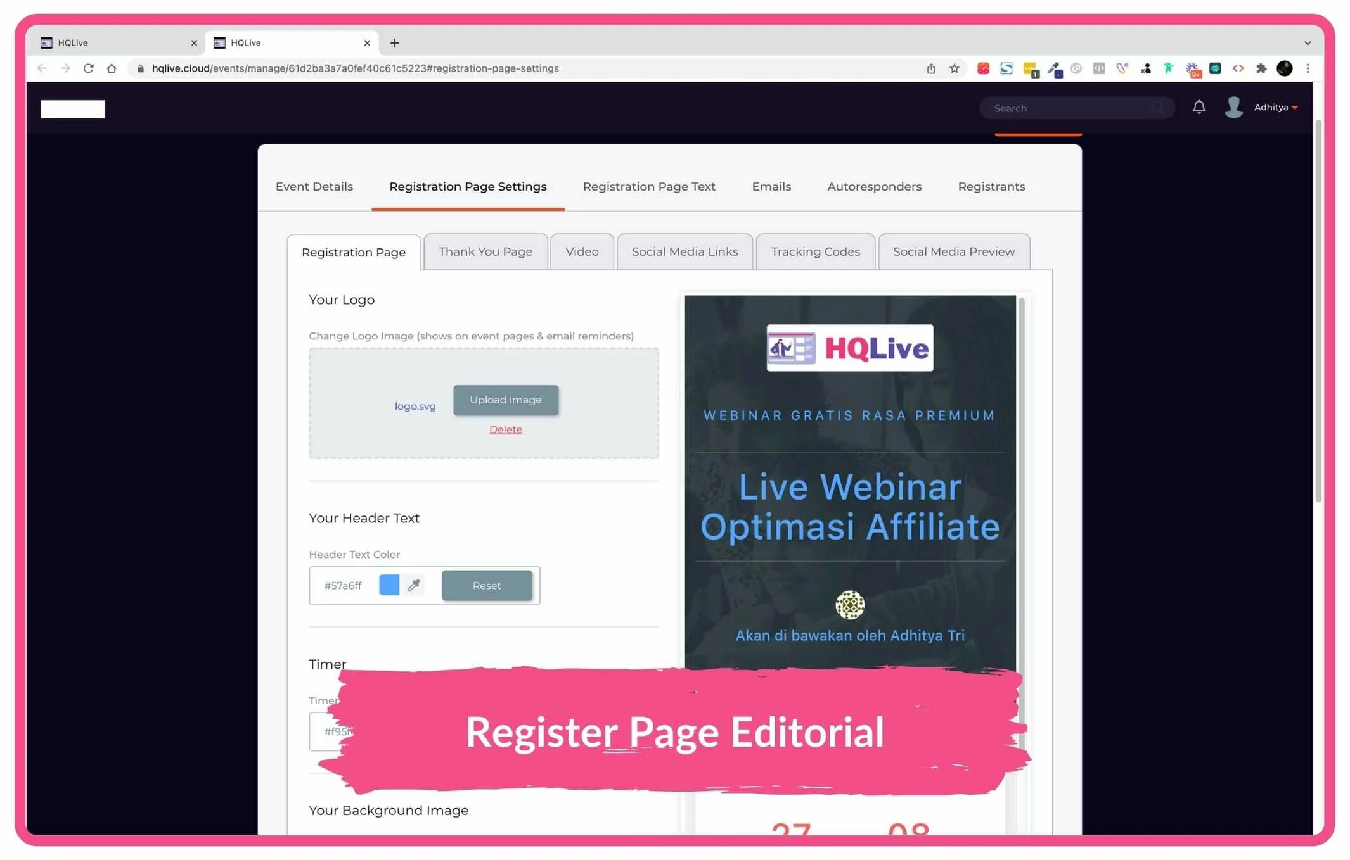1350x860 pixels.
Task: Open the Tracking Codes tab
Action: pyautogui.click(x=815, y=251)
